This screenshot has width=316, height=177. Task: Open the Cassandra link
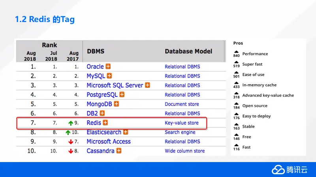pyautogui.click(x=100, y=151)
